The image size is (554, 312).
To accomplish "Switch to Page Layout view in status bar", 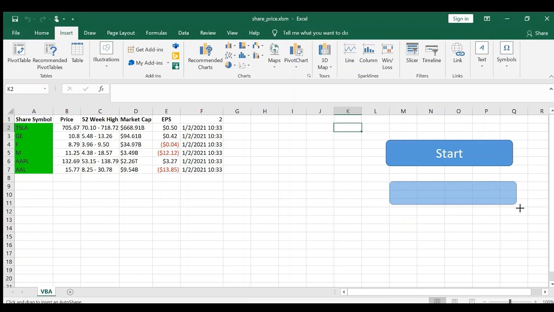I will click(454, 302).
